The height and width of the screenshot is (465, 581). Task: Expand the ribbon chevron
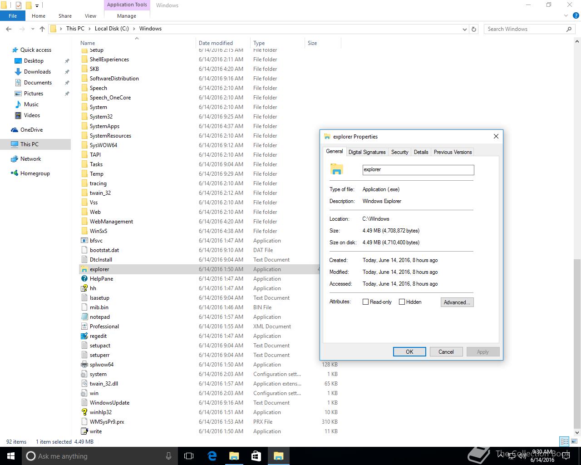tap(566, 15)
